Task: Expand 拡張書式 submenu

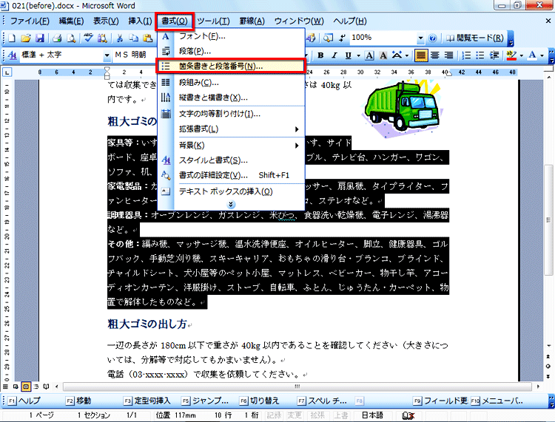Action: (x=231, y=129)
